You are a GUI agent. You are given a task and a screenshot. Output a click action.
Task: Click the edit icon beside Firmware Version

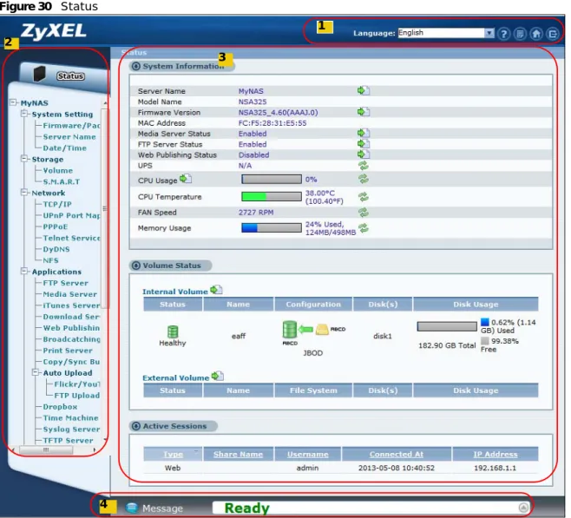(x=364, y=112)
